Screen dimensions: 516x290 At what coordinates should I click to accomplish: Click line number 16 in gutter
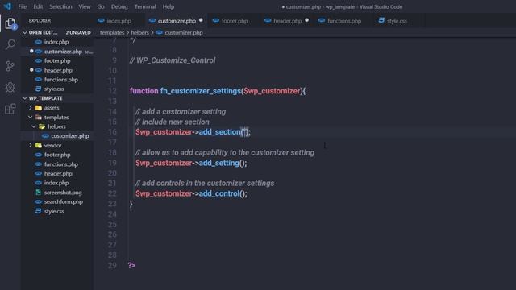coord(112,132)
